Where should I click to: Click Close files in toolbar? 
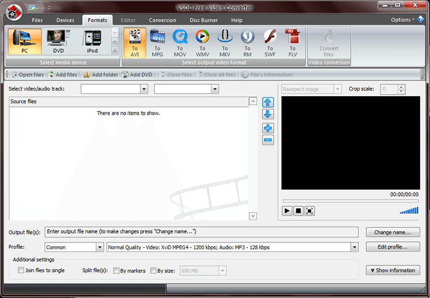coord(175,74)
